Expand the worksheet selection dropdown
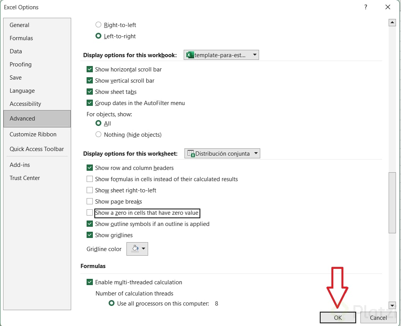The height and width of the screenshot is (326, 401). 256,153
